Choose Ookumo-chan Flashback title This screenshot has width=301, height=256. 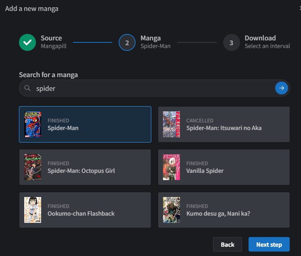click(81, 214)
